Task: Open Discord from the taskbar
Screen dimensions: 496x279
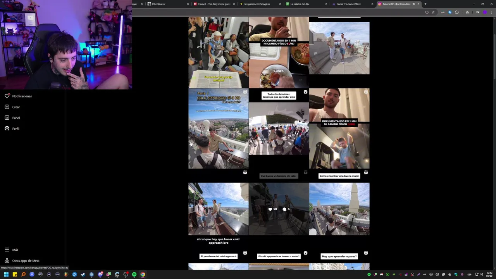Action: click(x=100, y=274)
